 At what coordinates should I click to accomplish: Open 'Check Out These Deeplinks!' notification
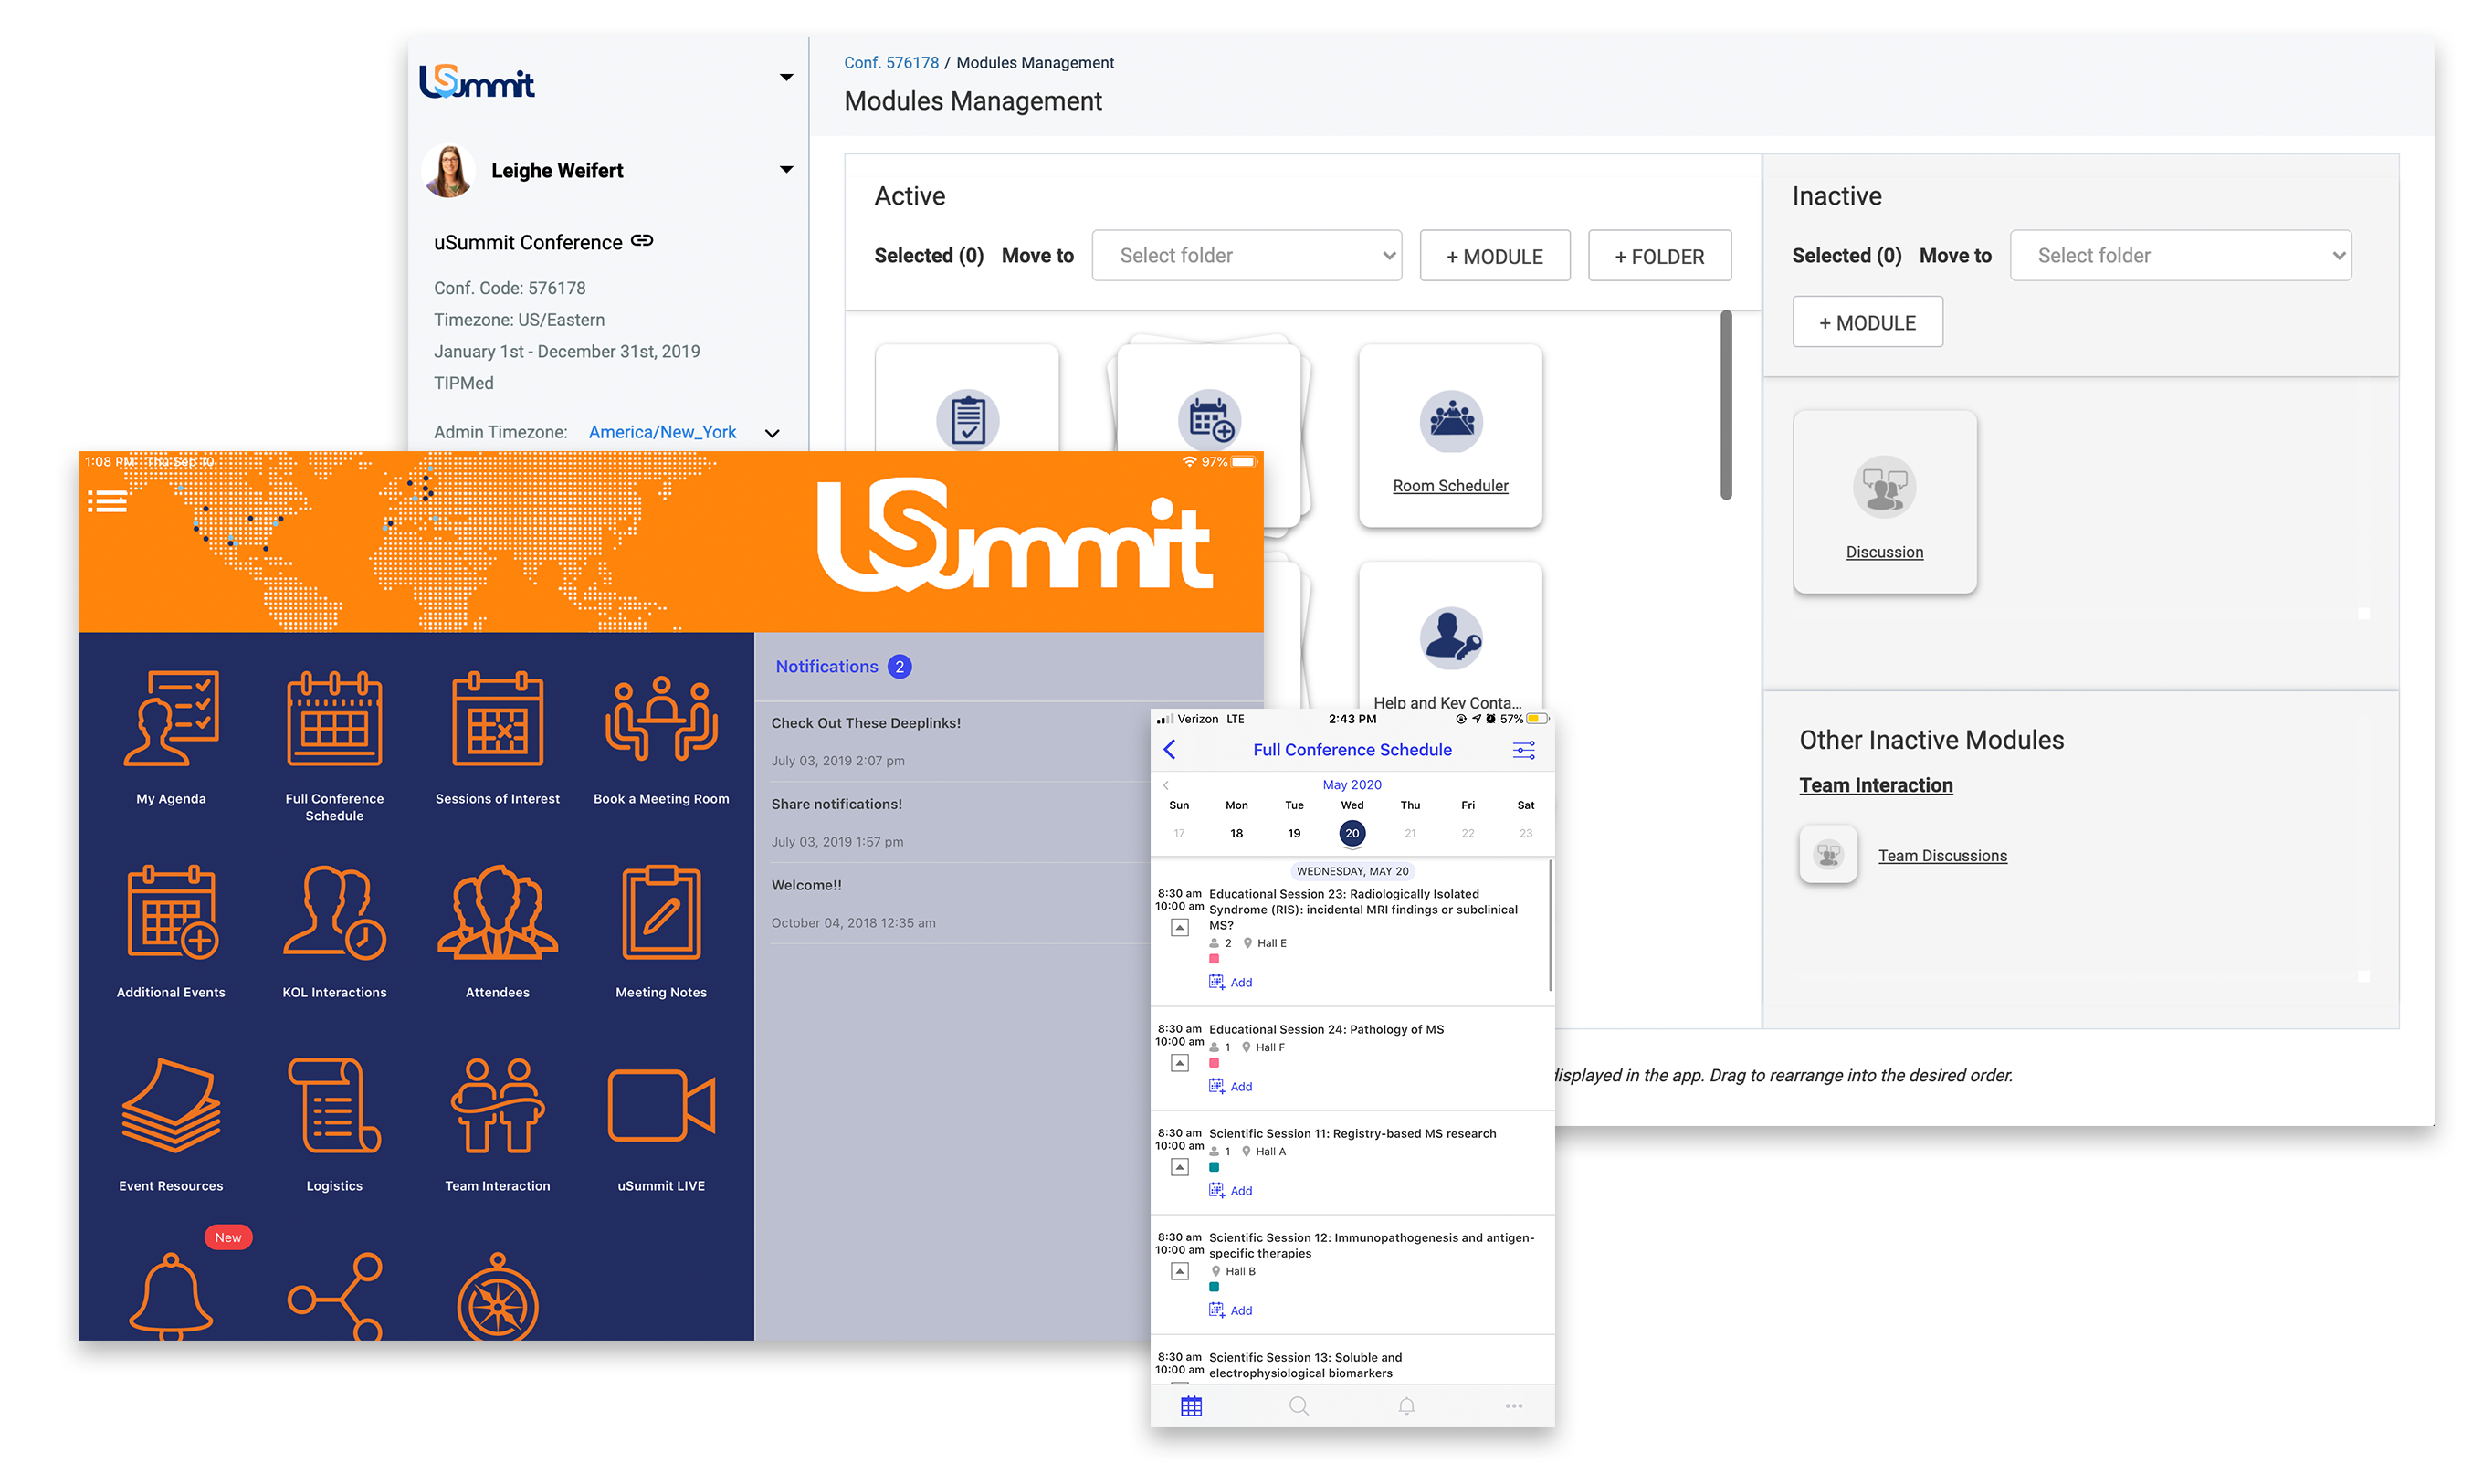click(x=960, y=741)
